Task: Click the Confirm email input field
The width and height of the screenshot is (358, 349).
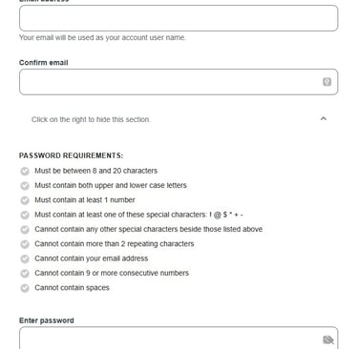Action: click(x=179, y=82)
